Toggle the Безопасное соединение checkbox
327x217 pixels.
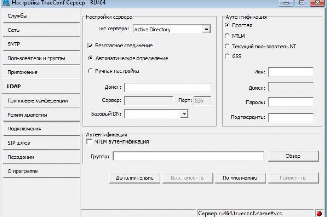pyautogui.click(x=91, y=45)
